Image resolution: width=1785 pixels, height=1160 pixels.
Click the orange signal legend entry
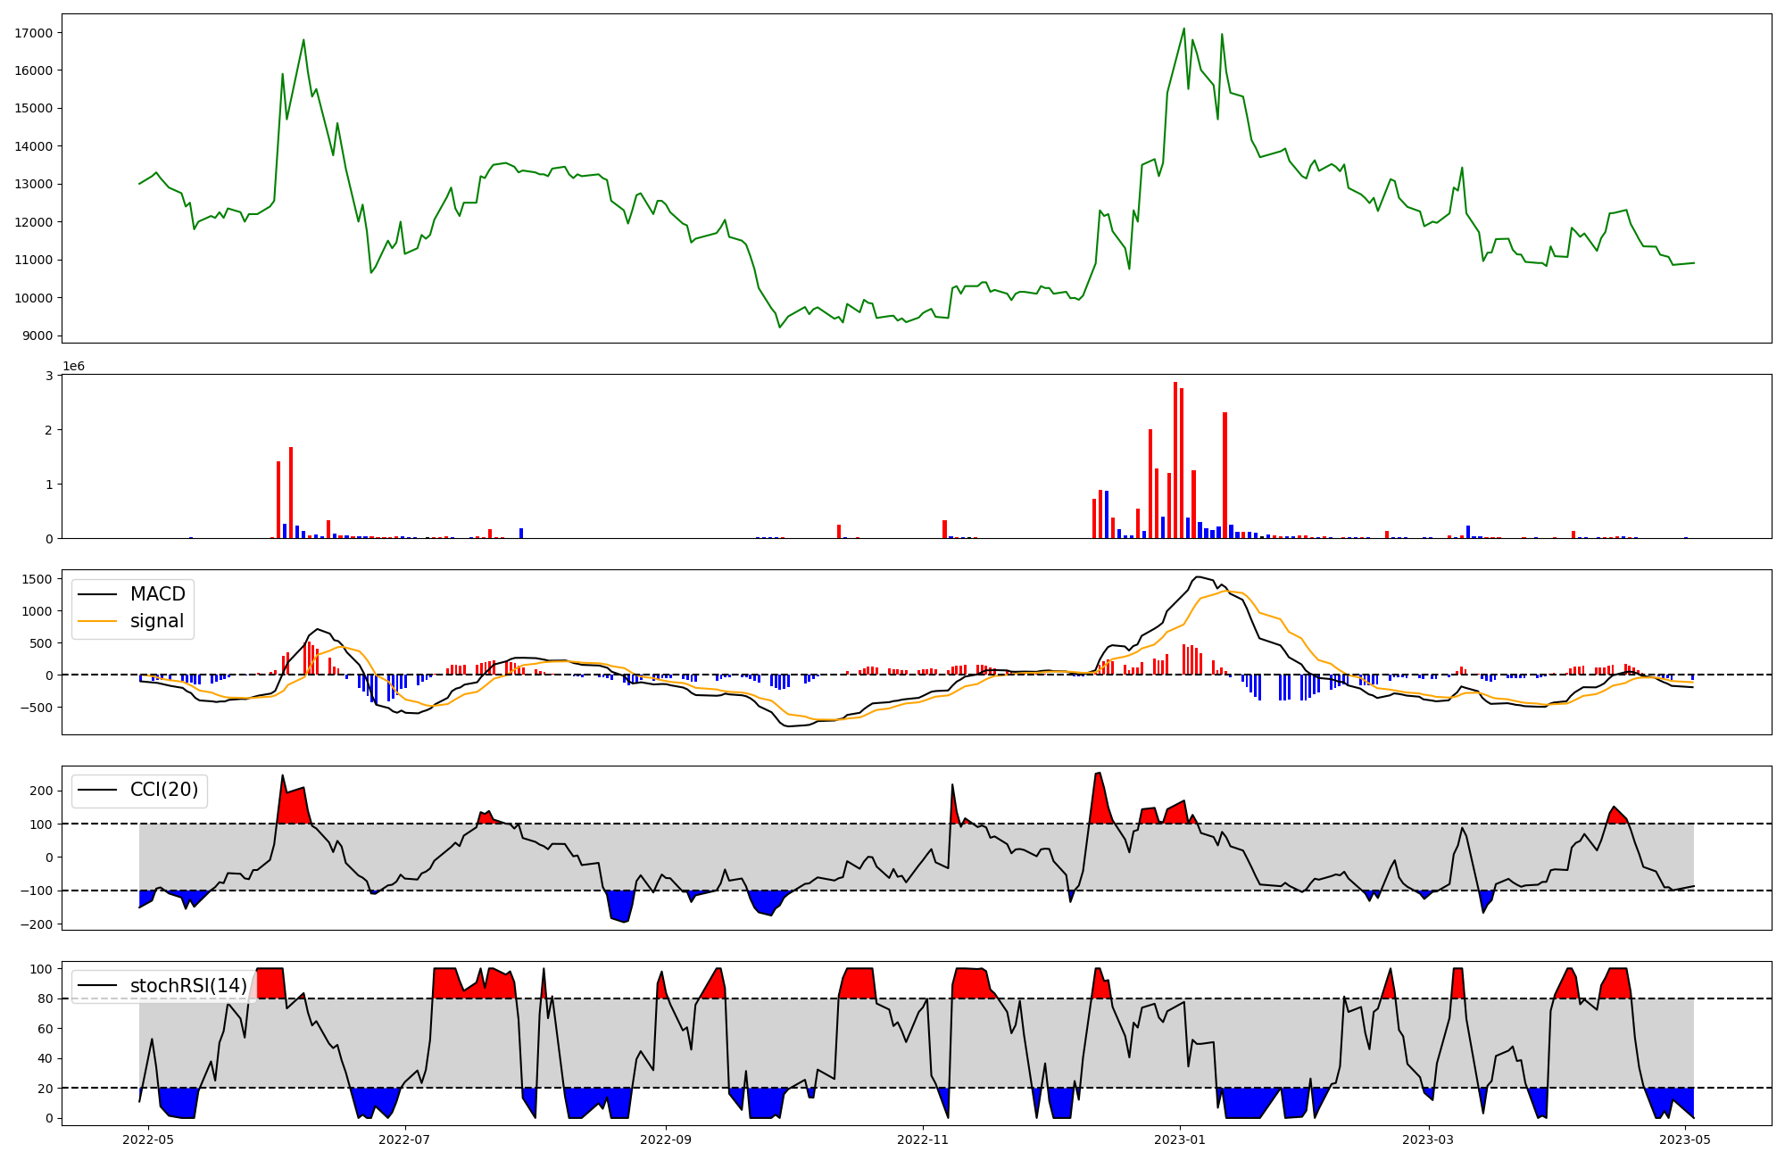click(156, 621)
